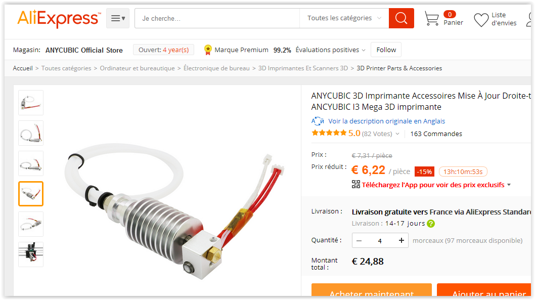Go to Ordinateur et bureautique breadcrumb

[x=137, y=68]
